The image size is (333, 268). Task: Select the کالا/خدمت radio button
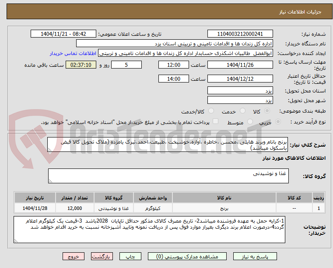211,111
